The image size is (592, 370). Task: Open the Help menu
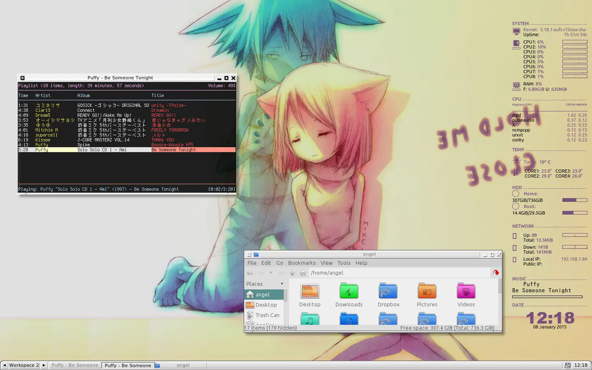click(x=361, y=263)
